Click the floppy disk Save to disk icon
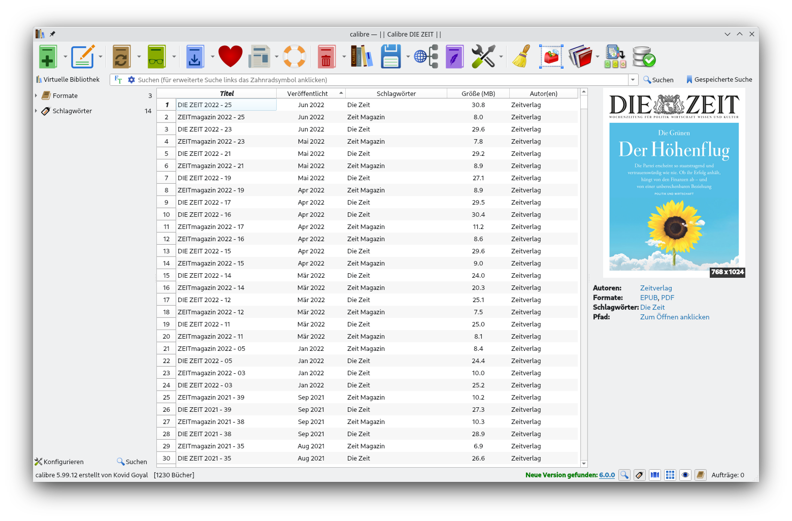 point(391,56)
